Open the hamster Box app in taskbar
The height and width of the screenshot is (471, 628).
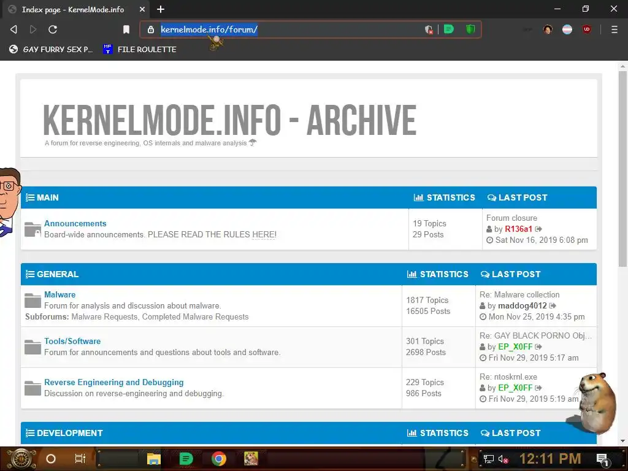[x=251, y=459]
